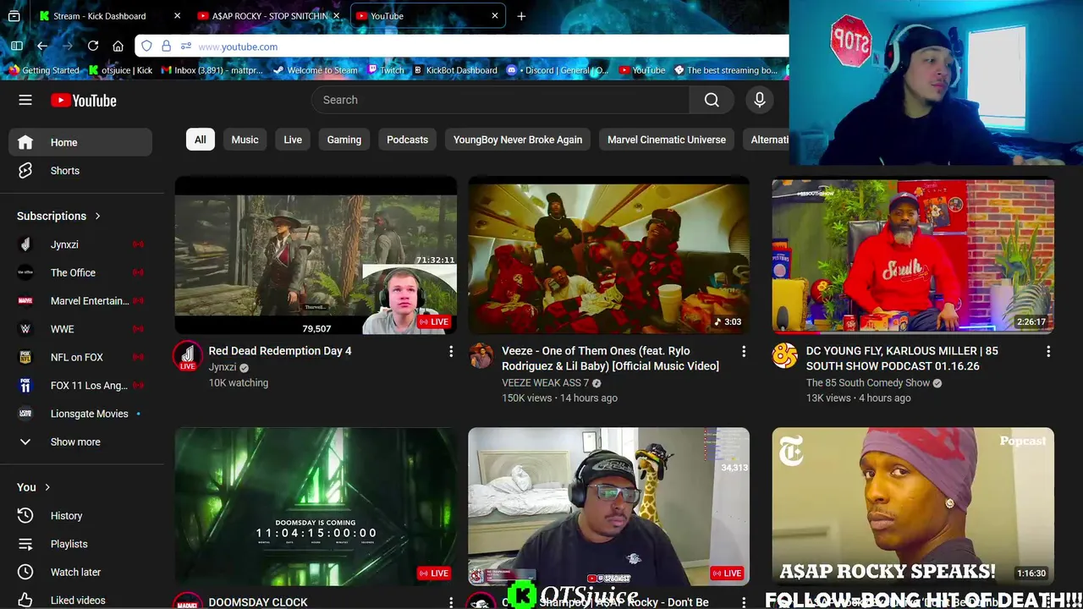Expand the You section
Screen dimensions: 1083x609
coord(34,487)
